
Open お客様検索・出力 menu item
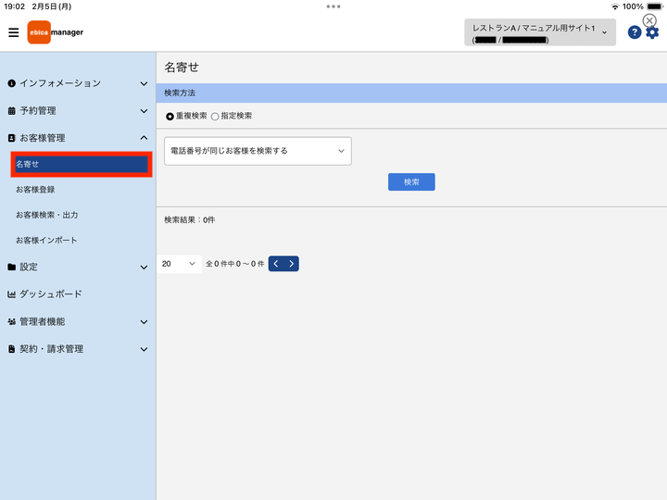point(47,215)
